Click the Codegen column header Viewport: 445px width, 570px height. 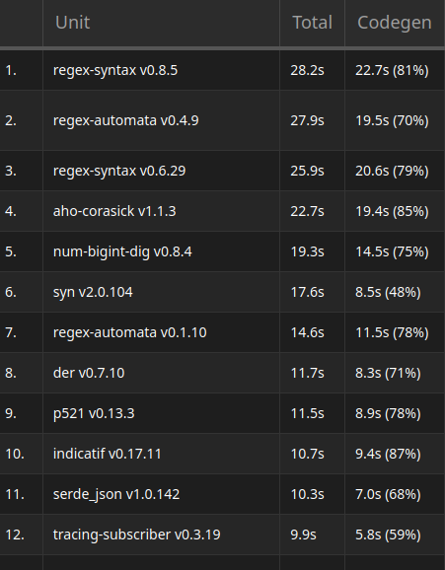(395, 23)
